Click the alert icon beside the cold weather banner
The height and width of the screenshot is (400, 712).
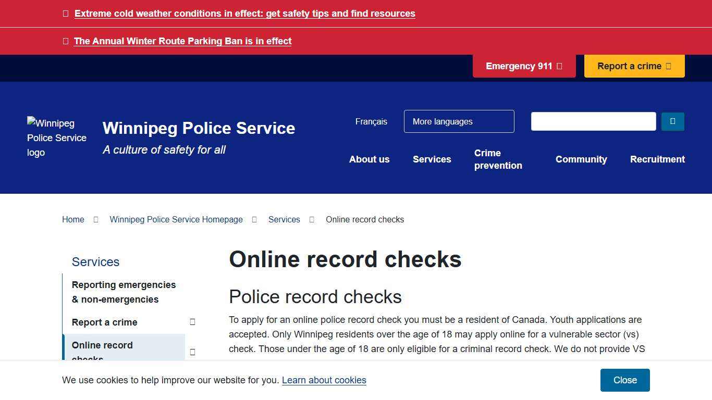click(65, 13)
